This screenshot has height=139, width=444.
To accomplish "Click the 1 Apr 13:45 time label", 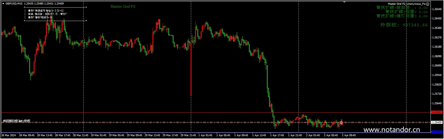I will (259, 135).
